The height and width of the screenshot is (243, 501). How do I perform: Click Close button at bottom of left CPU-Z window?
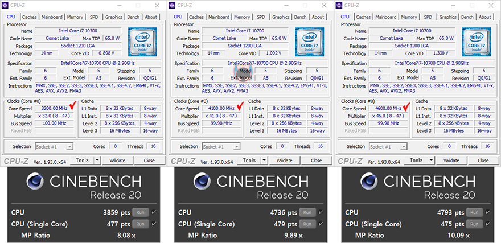pos(149,160)
